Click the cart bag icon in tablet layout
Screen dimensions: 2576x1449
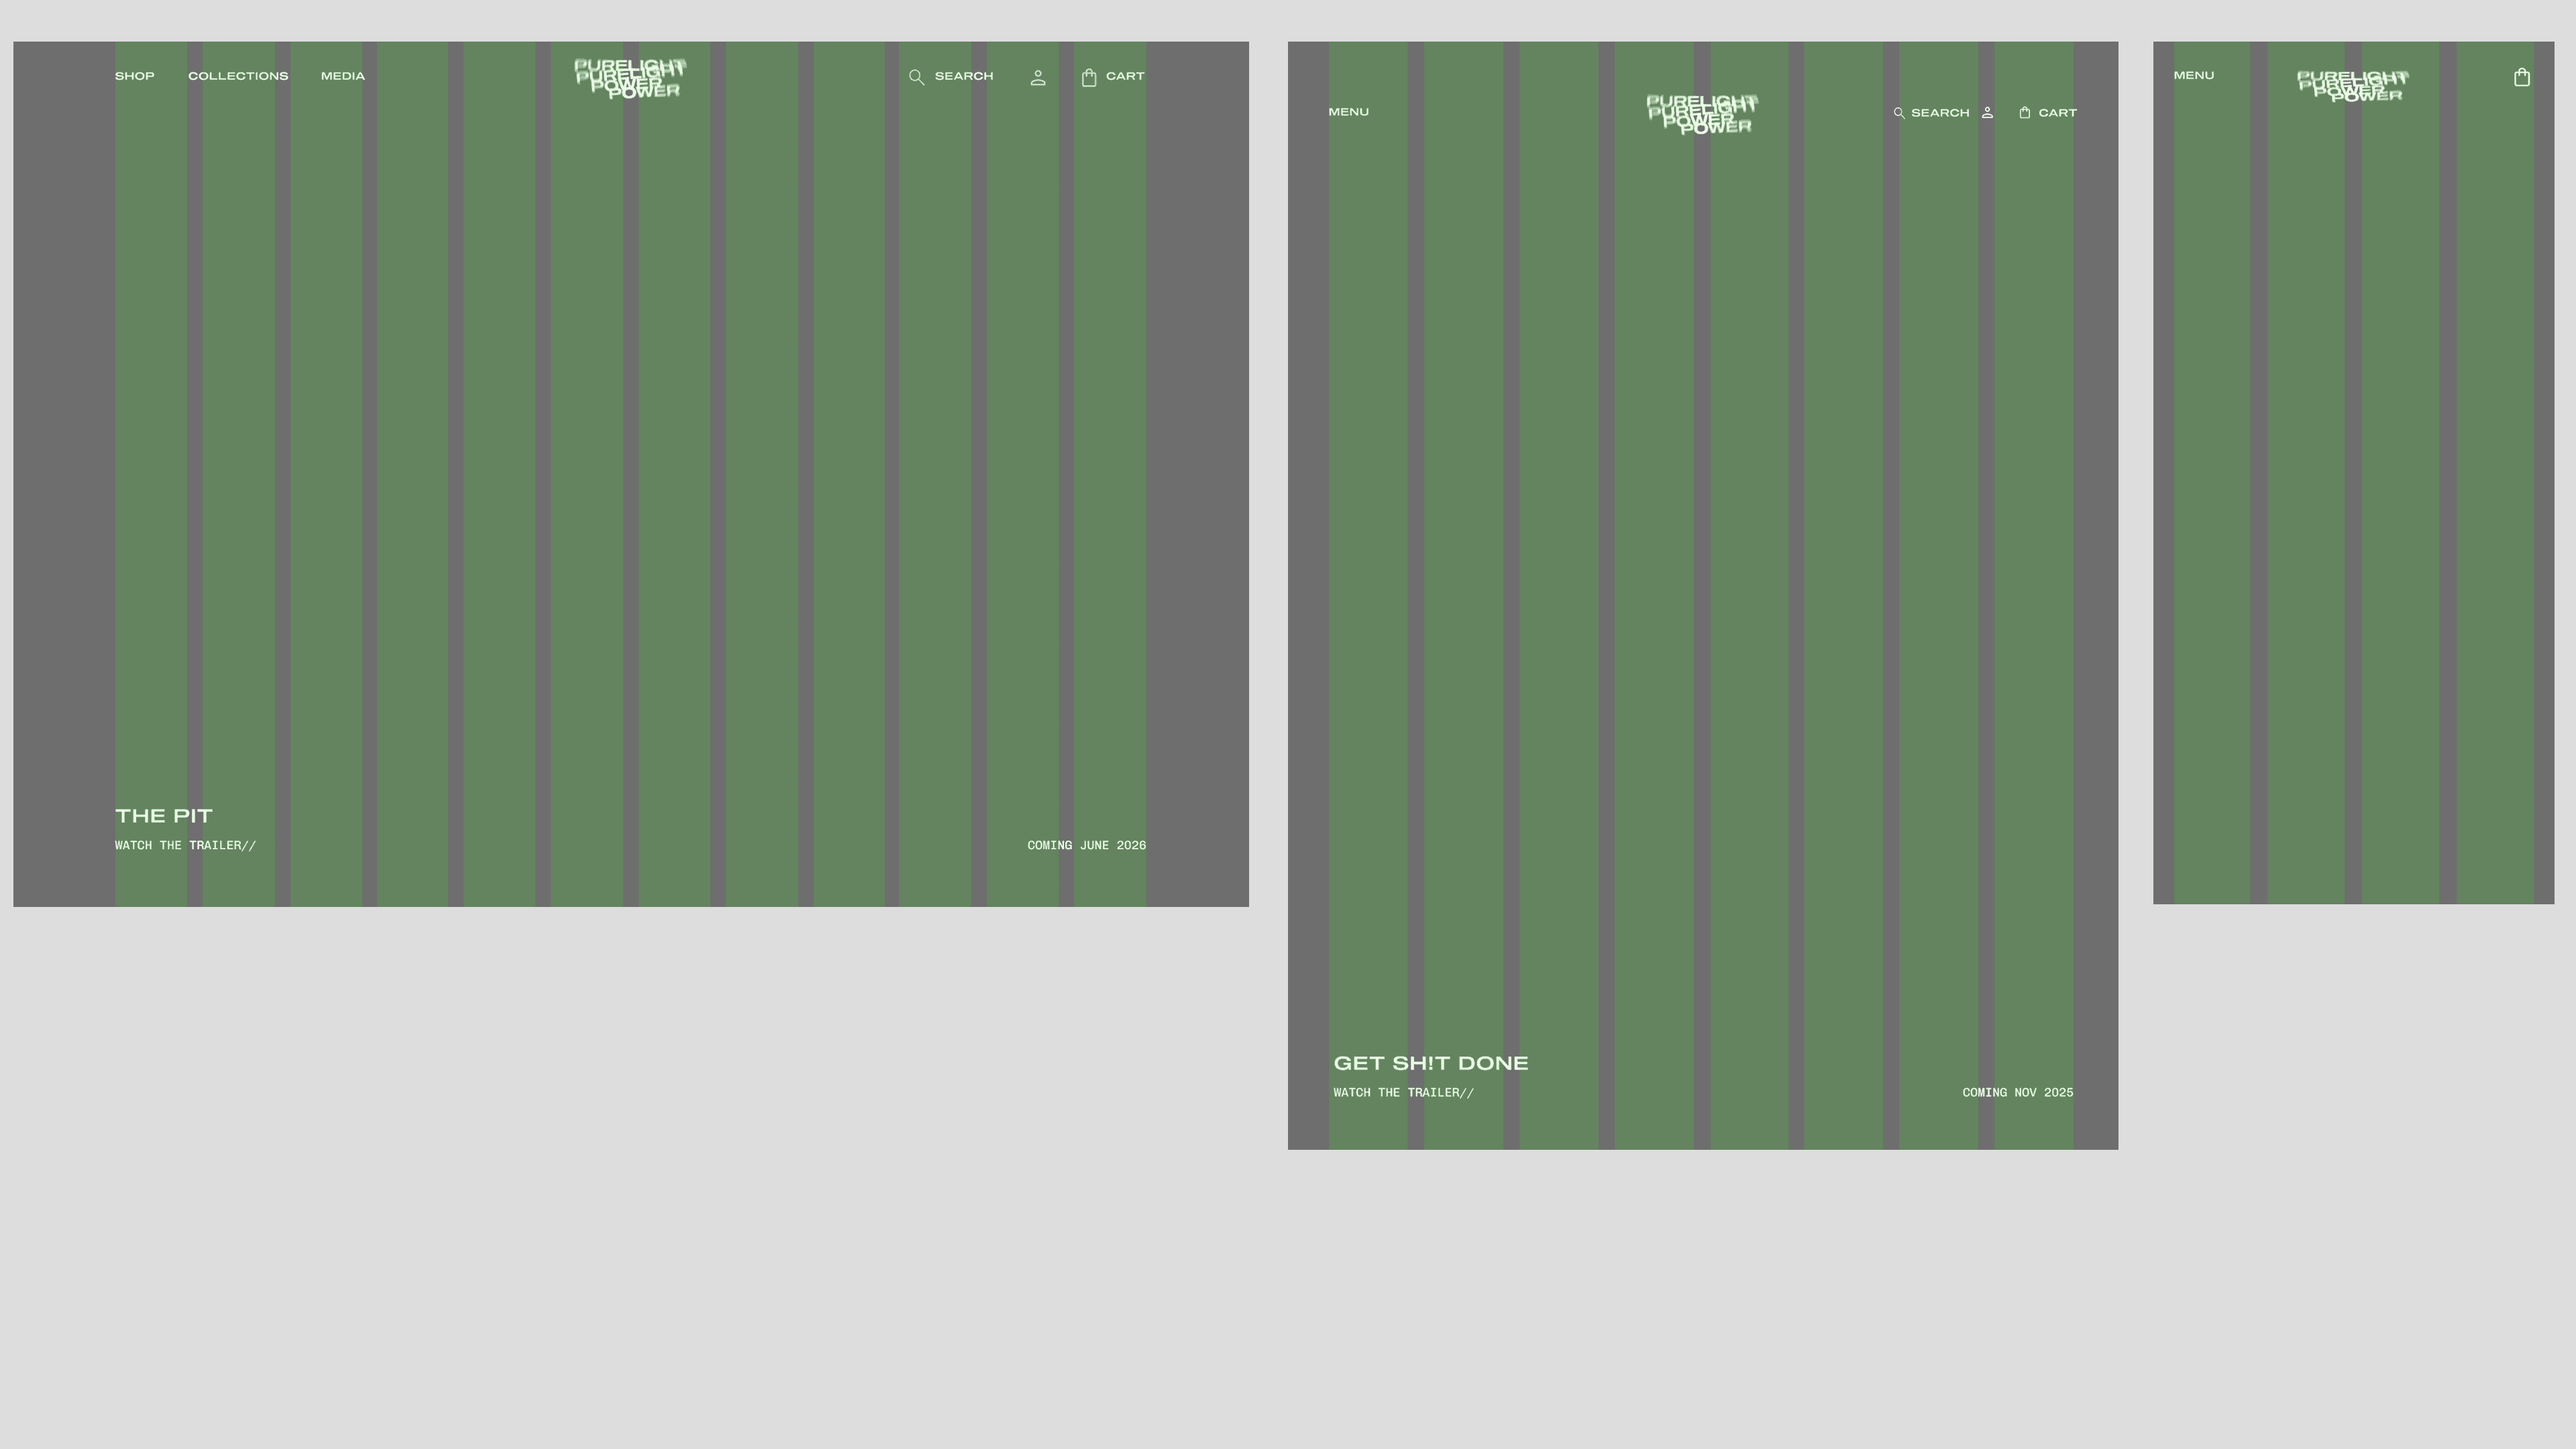pyautogui.click(x=2024, y=113)
